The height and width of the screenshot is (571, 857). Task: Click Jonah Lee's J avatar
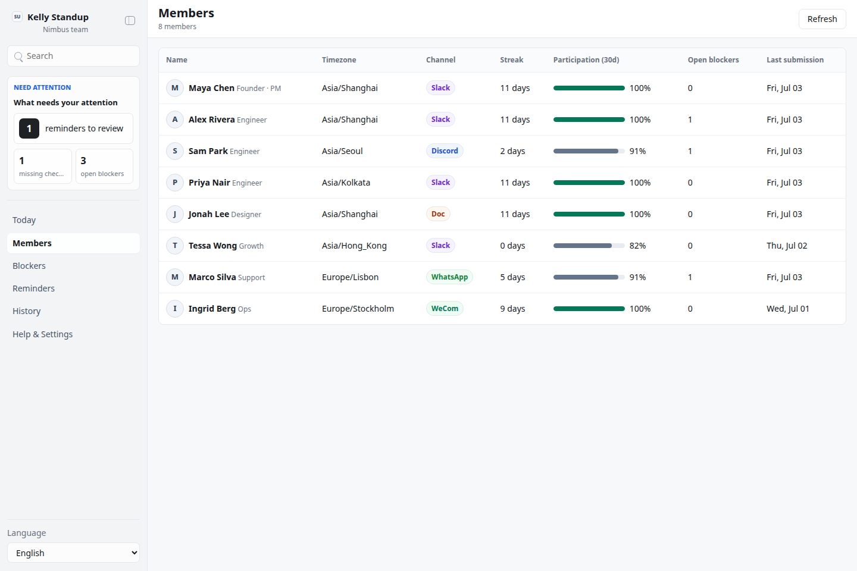(x=175, y=214)
